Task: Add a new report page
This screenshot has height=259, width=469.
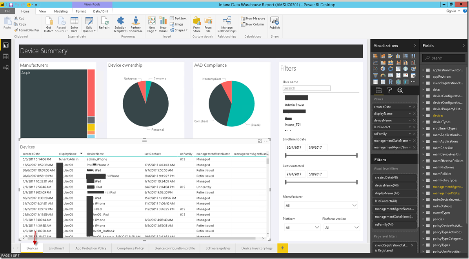Action: pos(282,248)
